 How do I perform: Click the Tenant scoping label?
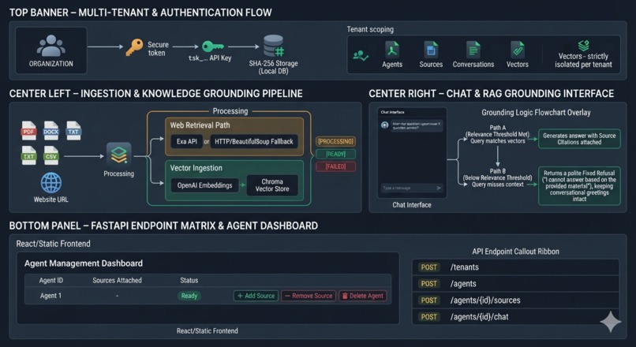[x=370, y=30]
